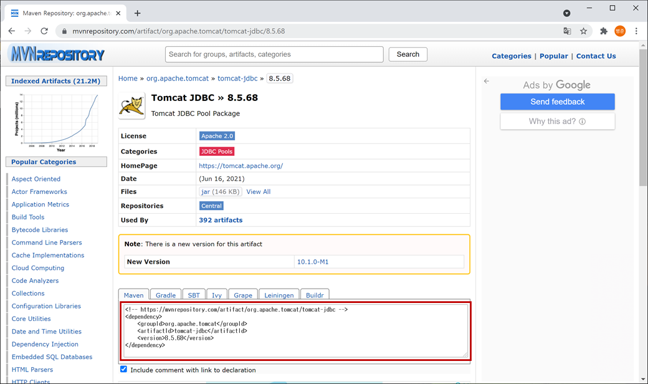
Task: Open tomcat-jdbc breadcrumb link
Action: click(237, 79)
